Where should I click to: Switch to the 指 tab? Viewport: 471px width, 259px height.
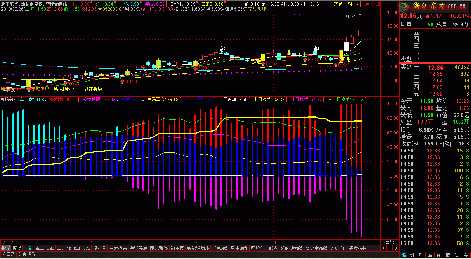point(447,254)
